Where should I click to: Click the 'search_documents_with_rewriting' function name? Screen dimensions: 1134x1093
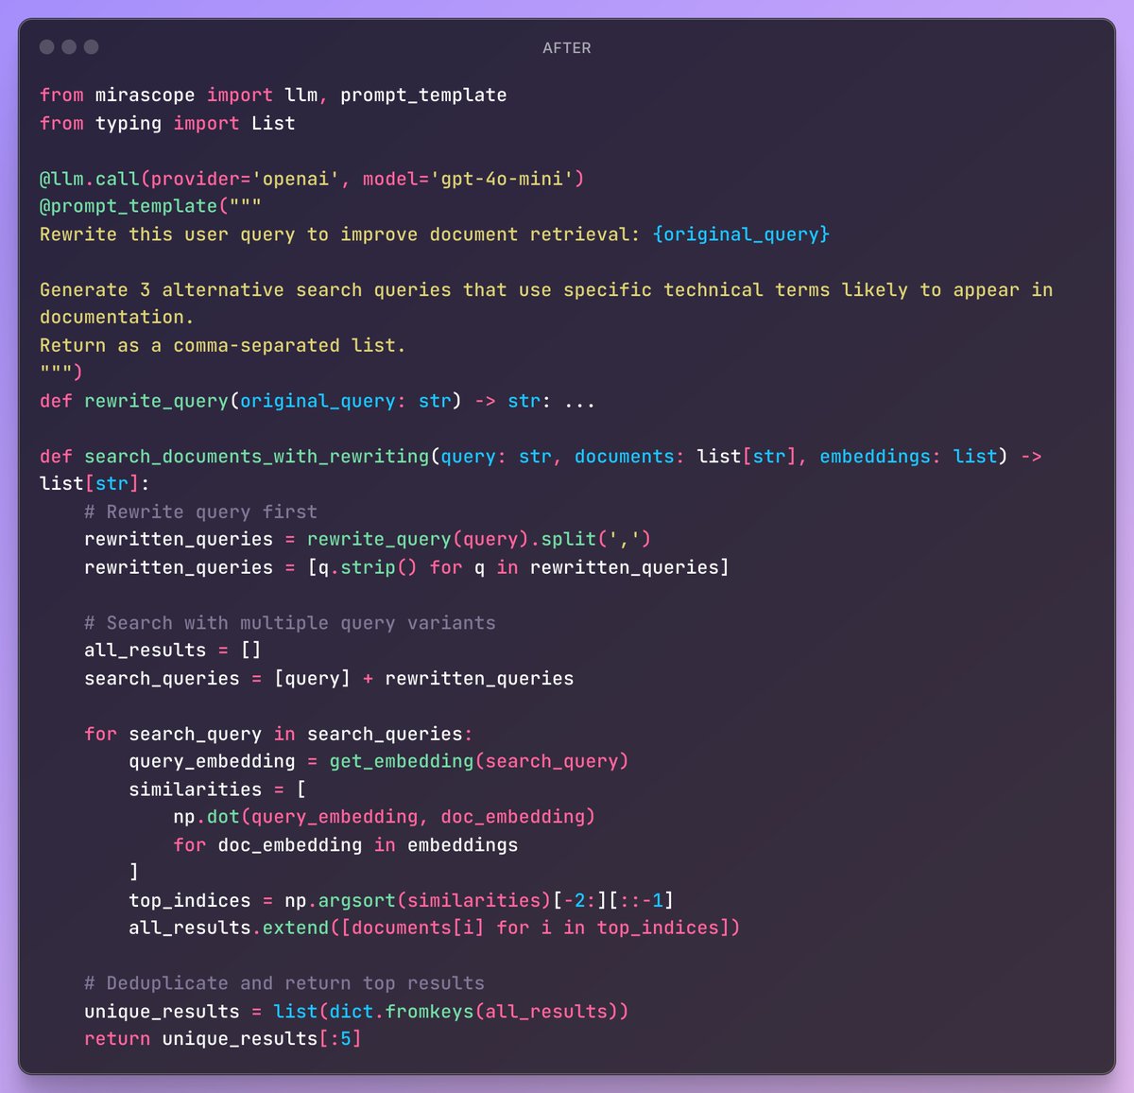click(x=257, y=457)
